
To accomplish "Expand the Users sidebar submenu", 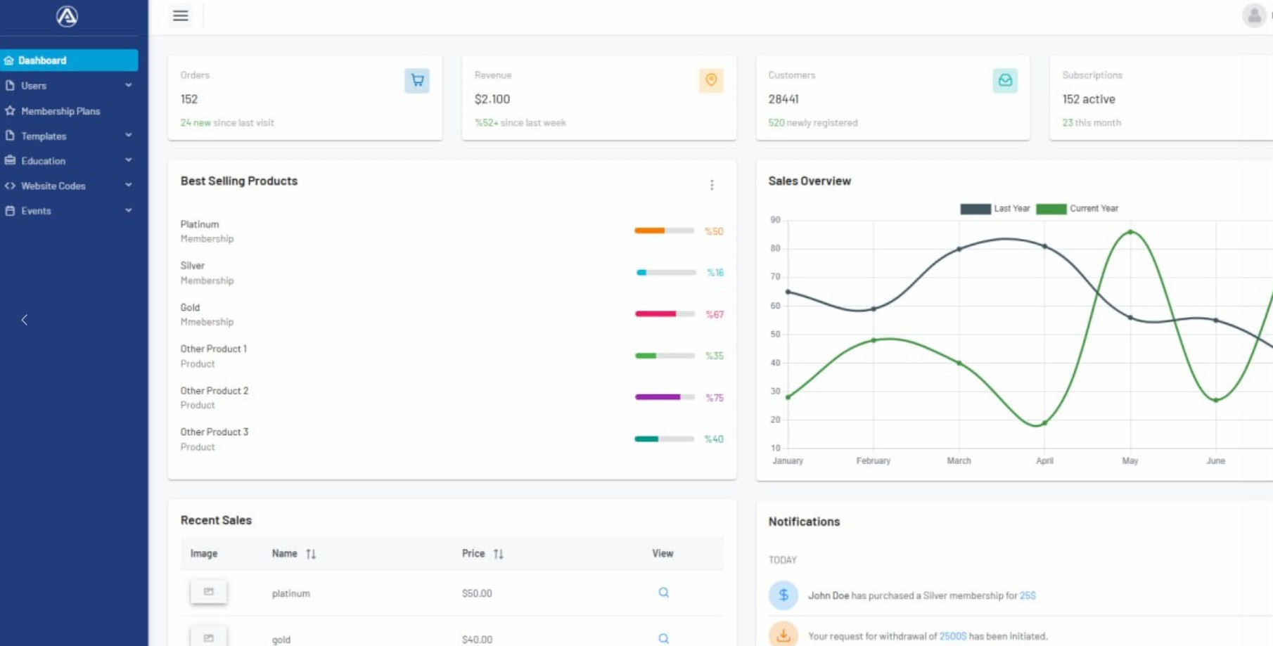I will [x=68, y=86].
